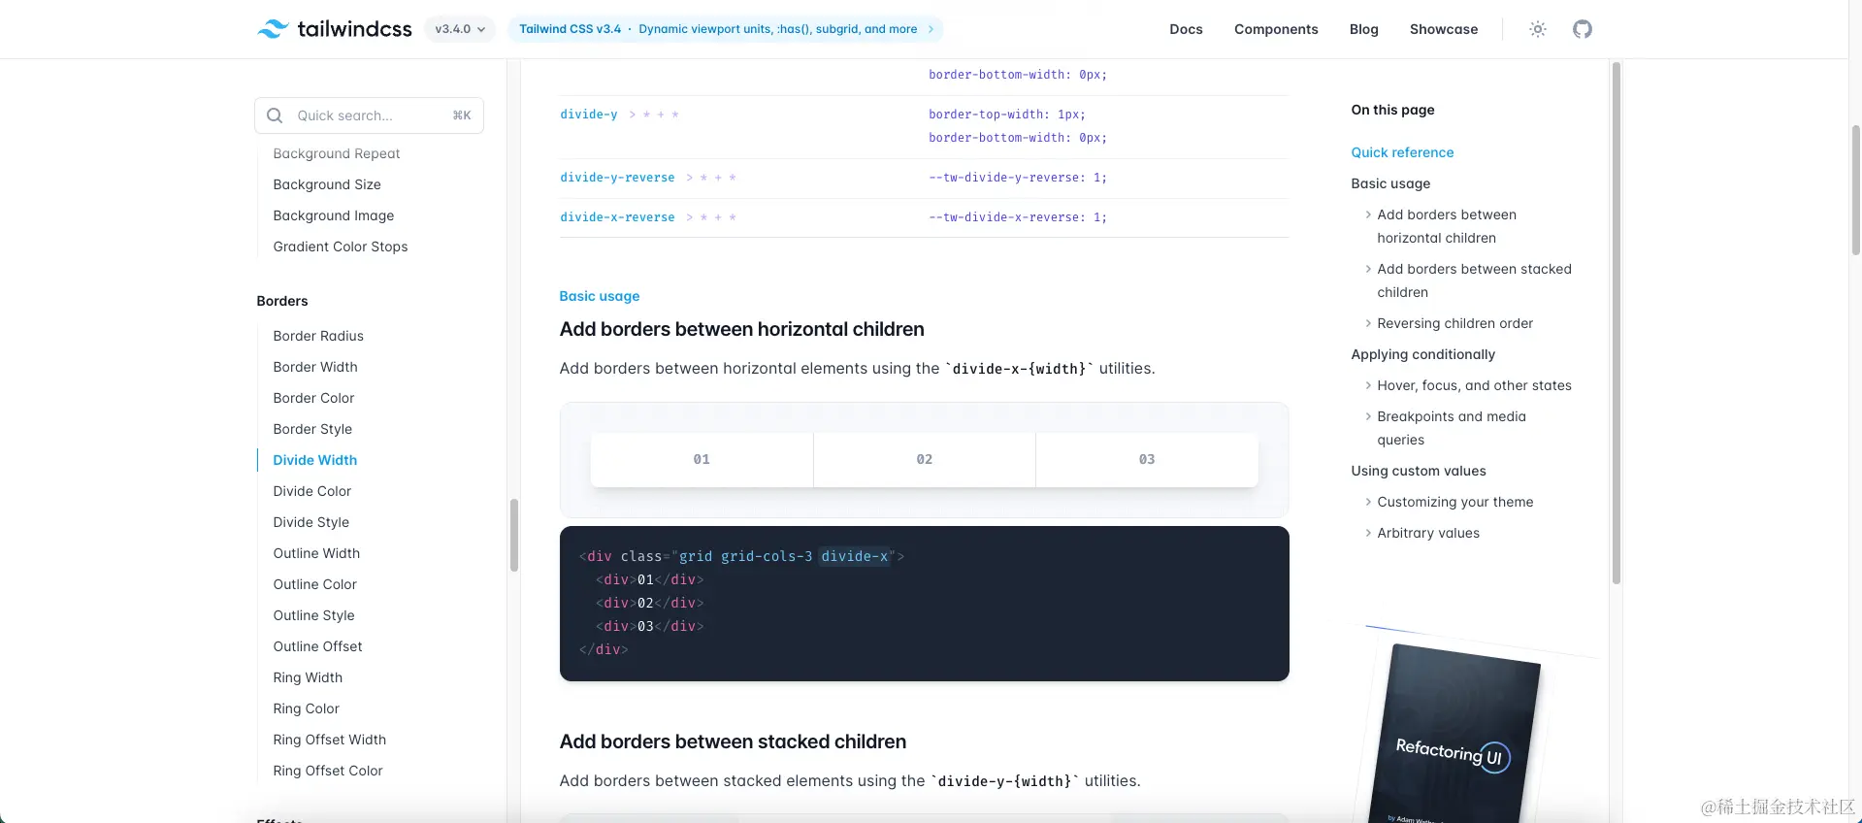Open the v3.4.0 version dropdown

click(460, 29)
